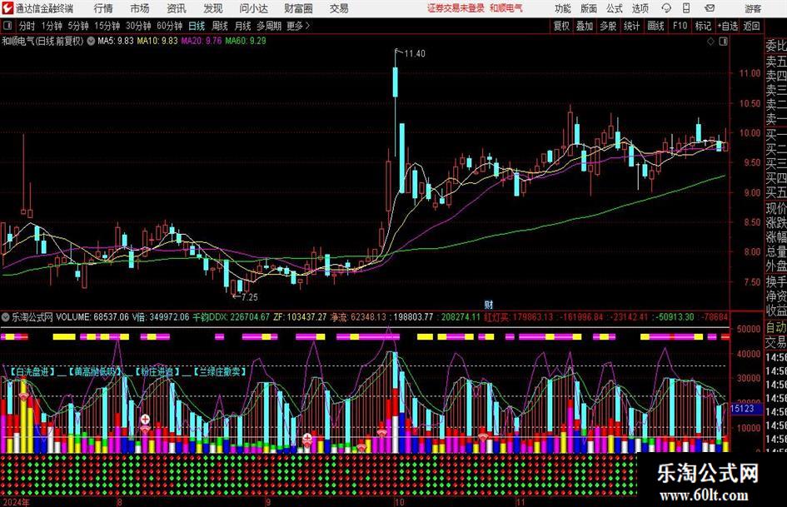Select the 多周期 multi-period tab
787x507 pixels.
269,26
